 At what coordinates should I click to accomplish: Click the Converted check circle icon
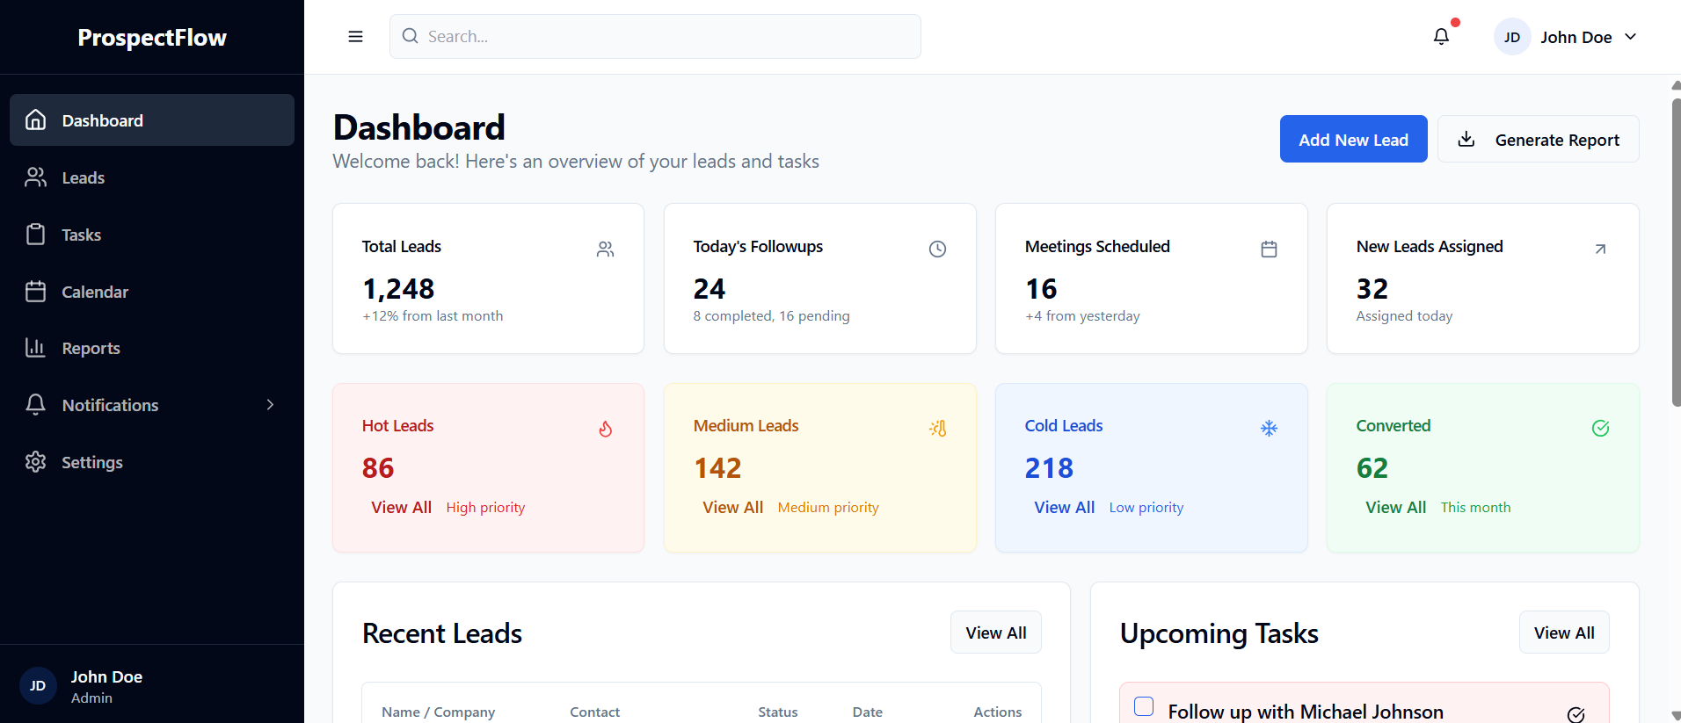pos(1600,429)
